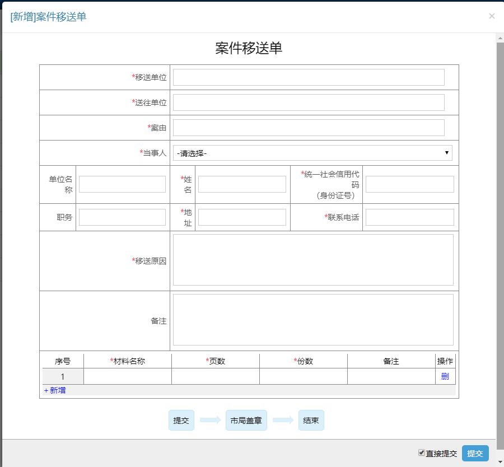Click the [新增]案件移送单 dialog title
The height and width of the screenshot is (467, 504).
pos(48,17)
